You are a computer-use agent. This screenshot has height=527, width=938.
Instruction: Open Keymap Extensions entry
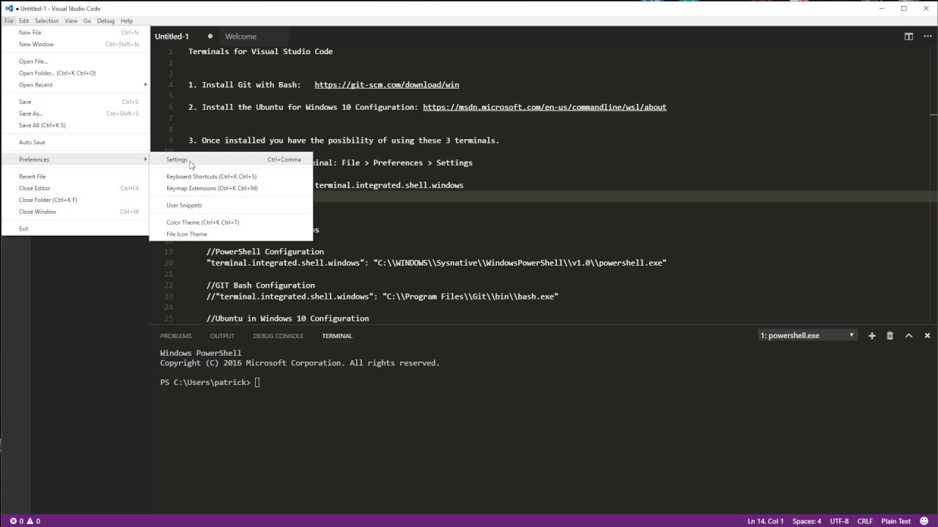231,188
